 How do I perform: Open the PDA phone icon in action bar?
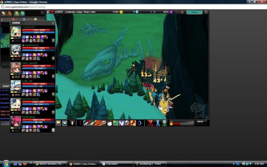(65, 123)
